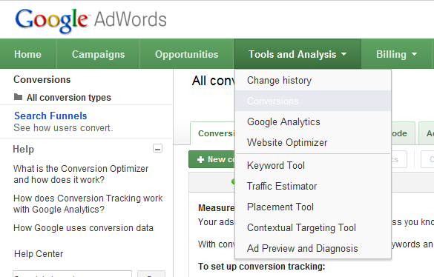Screen dimensions: 434x277
Task: Click All conversion types in the sidebar
Action: tap(69, 98)
